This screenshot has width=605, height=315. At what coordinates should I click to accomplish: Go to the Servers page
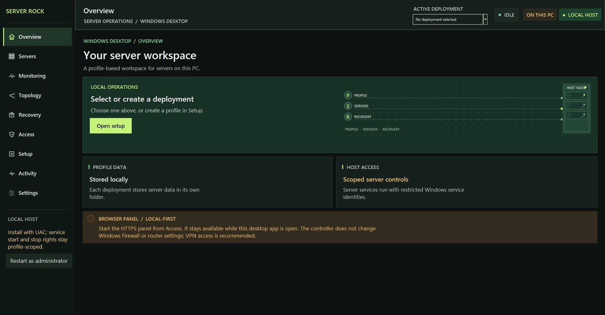tap(37, 56)
